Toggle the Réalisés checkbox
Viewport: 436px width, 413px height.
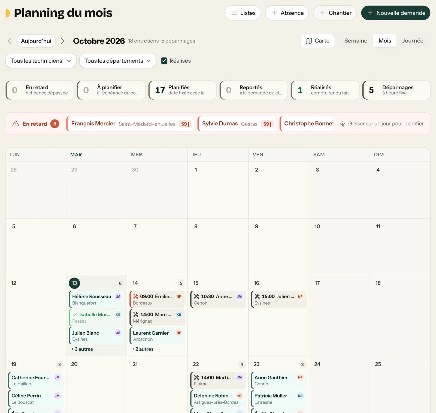[x=164, y=61]
